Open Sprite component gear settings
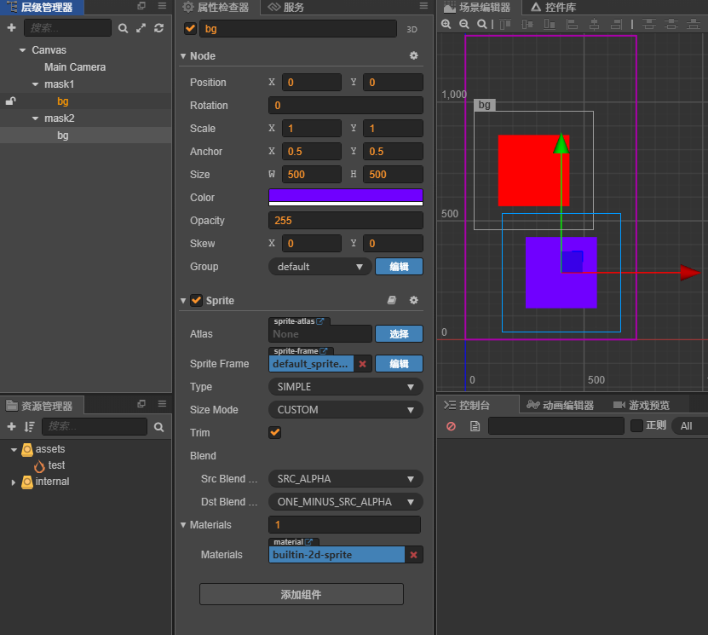 (x=413, y=300)
